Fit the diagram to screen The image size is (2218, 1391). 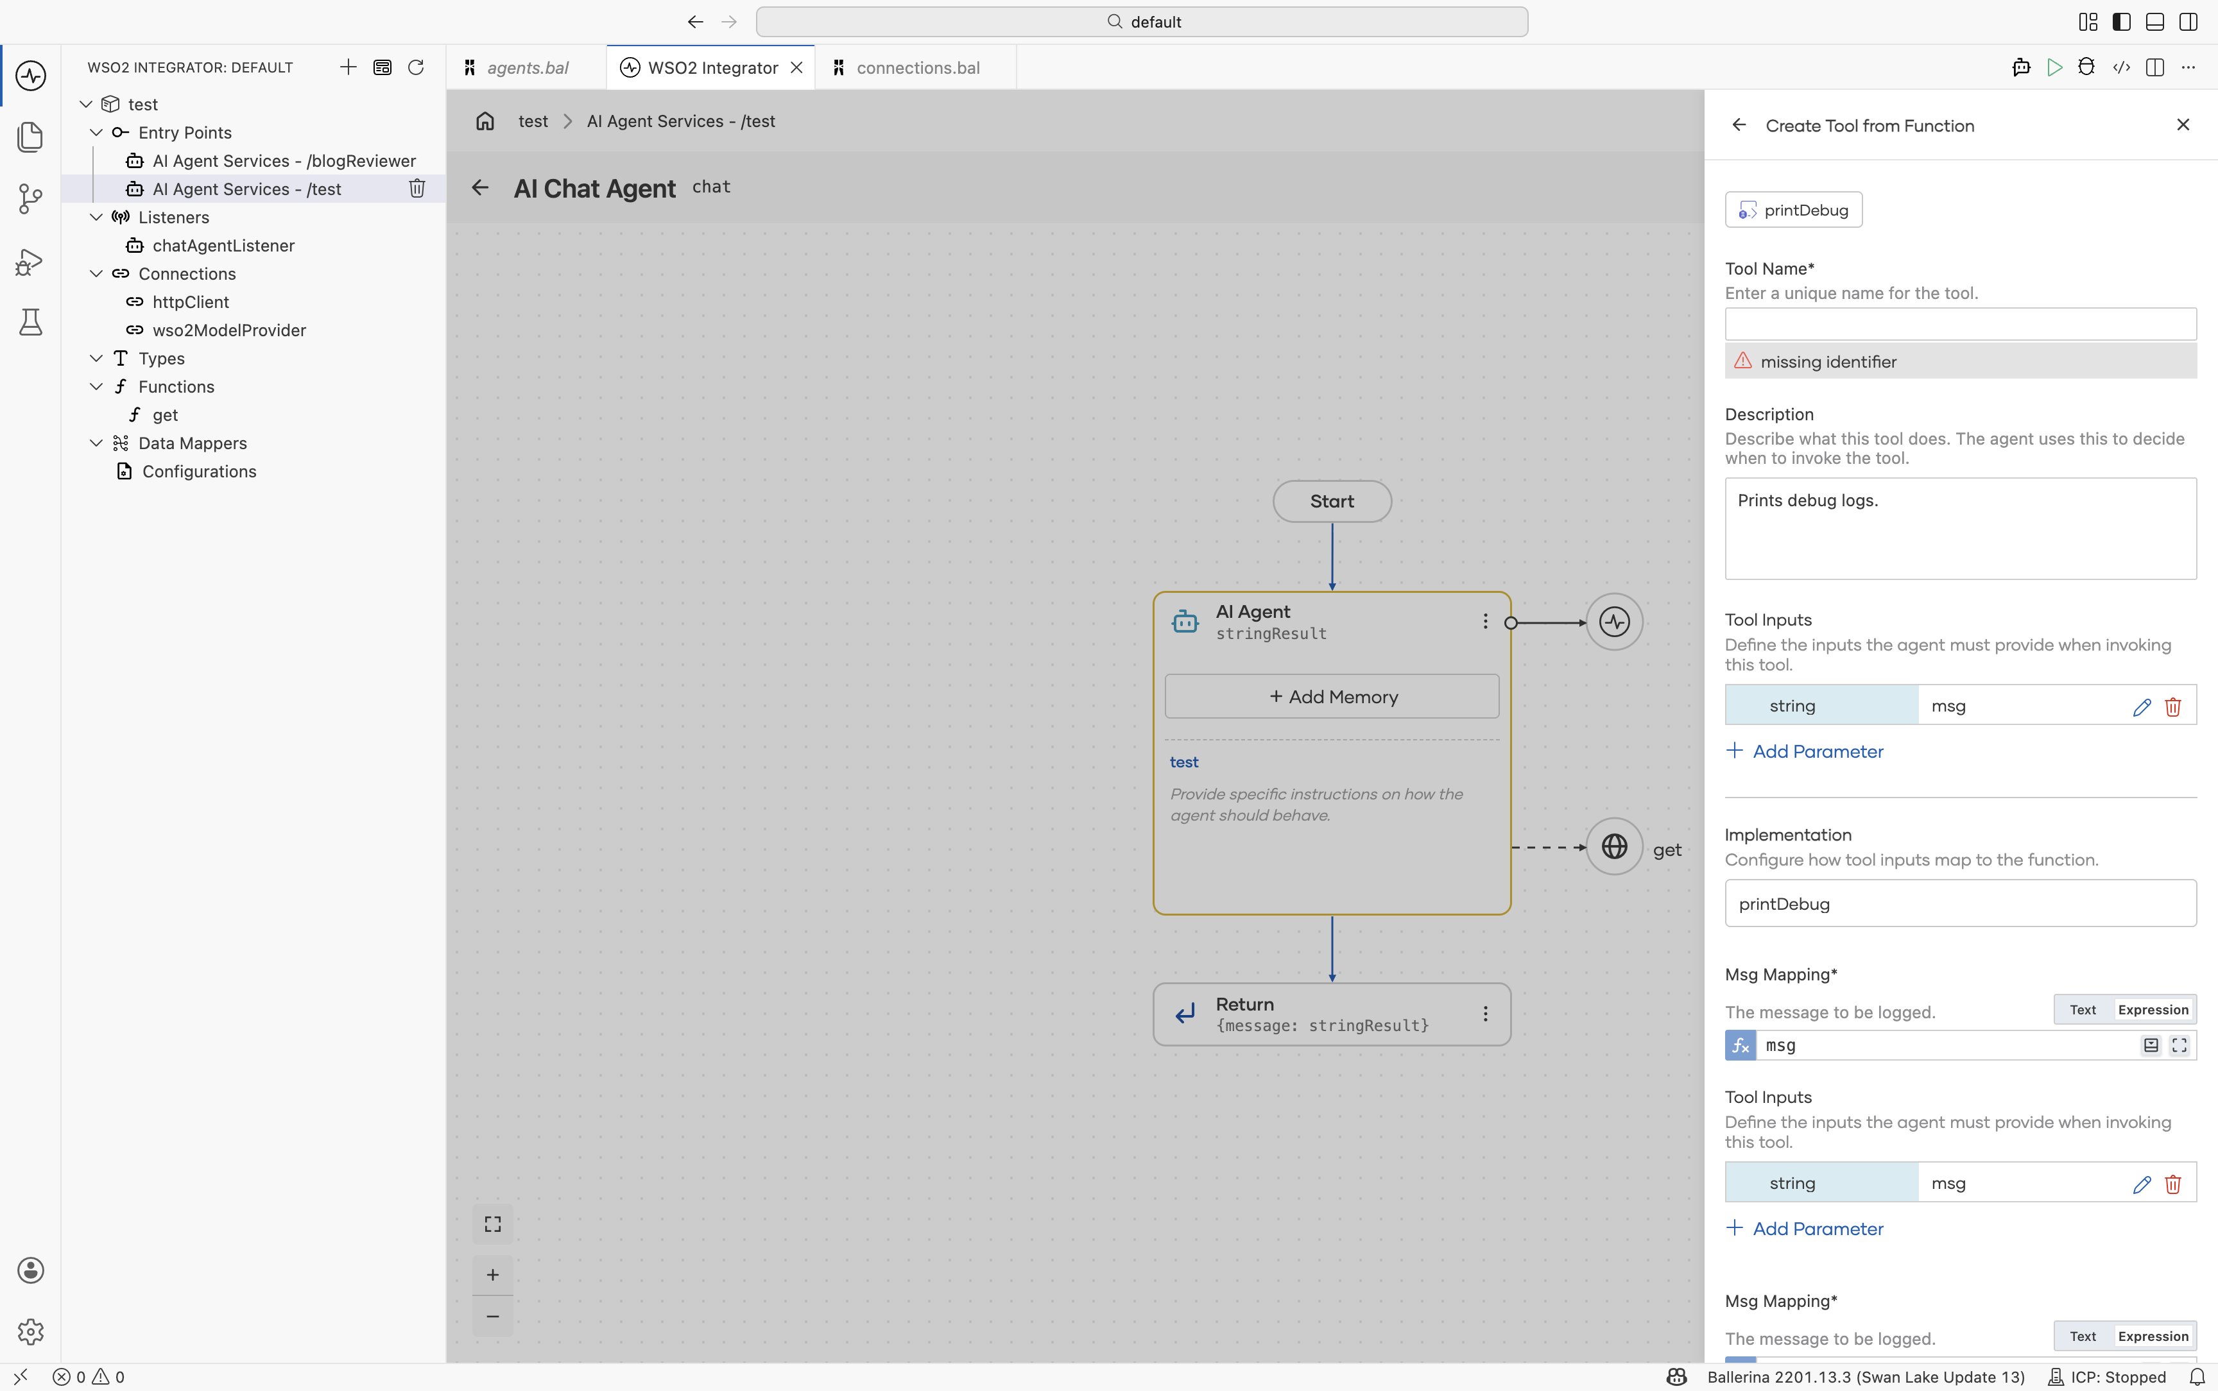click(x=493, y=1224)
